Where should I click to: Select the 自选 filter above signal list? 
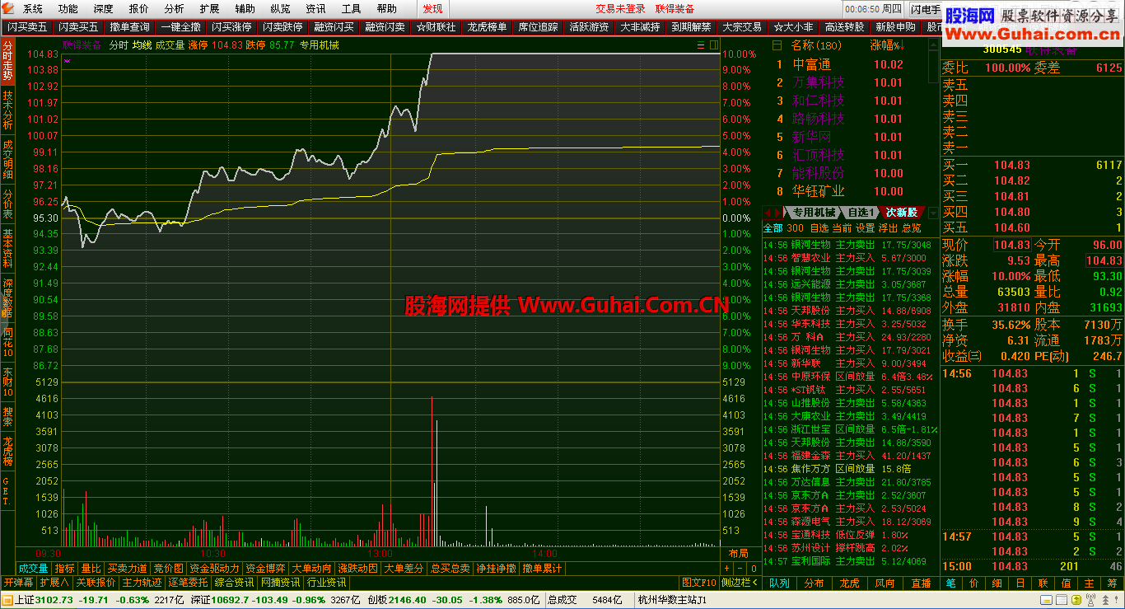819,228
